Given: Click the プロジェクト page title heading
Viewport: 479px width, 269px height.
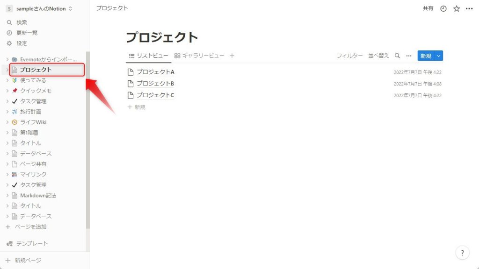Looking at the screenshot, I should [162, 37].
